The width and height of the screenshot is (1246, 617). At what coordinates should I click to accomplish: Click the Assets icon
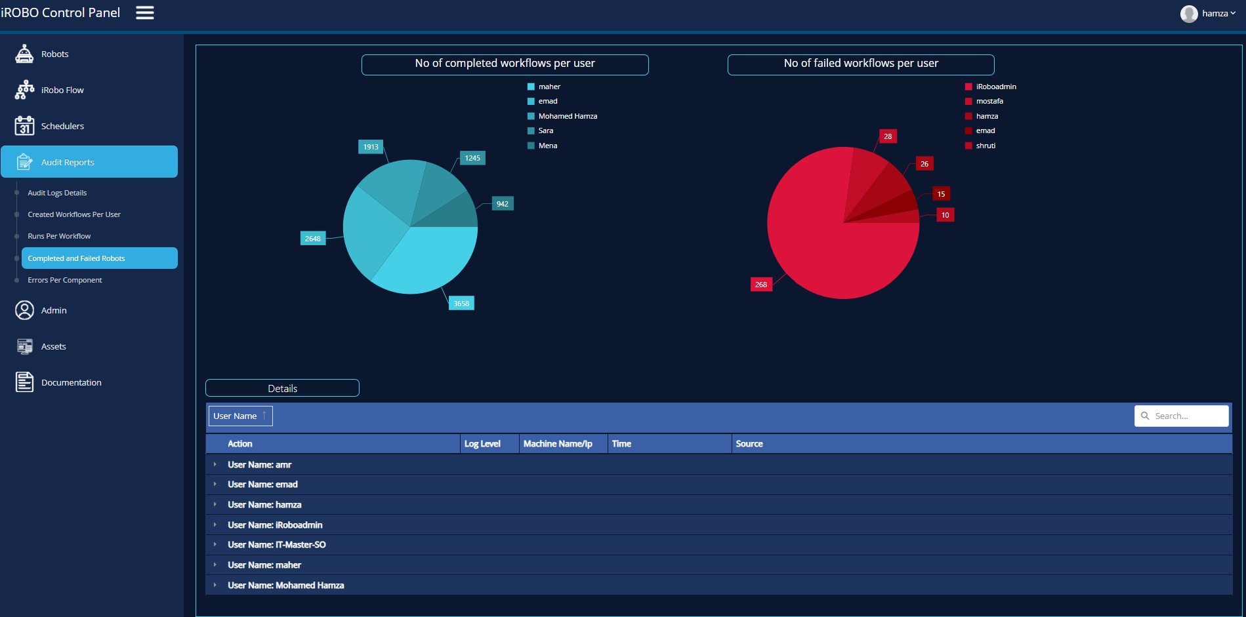(x=24, y=346)
